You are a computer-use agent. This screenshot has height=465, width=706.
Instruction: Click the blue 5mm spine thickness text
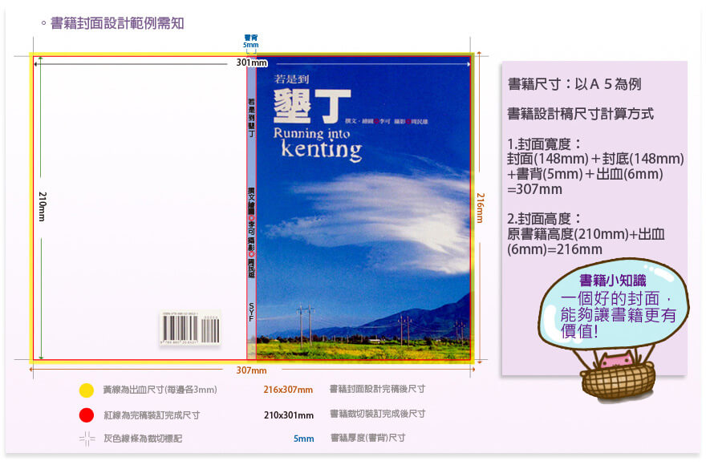pos(303,439)
